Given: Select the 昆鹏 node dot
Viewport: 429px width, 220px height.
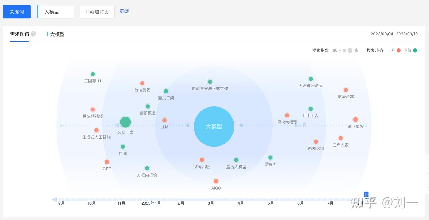Looking at the screenshot, I should [x=123, y=147].
